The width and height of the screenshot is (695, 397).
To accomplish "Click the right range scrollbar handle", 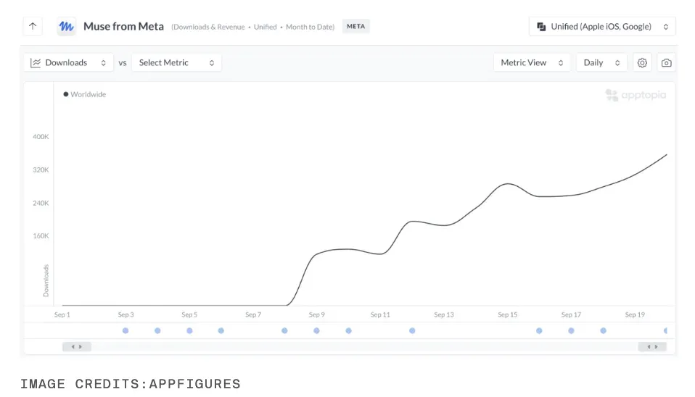I will (652, 346).
